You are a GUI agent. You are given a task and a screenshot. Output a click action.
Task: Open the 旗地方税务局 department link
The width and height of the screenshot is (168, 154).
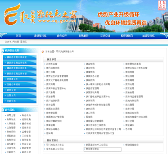pyautogui.click(x=132, y=101)
